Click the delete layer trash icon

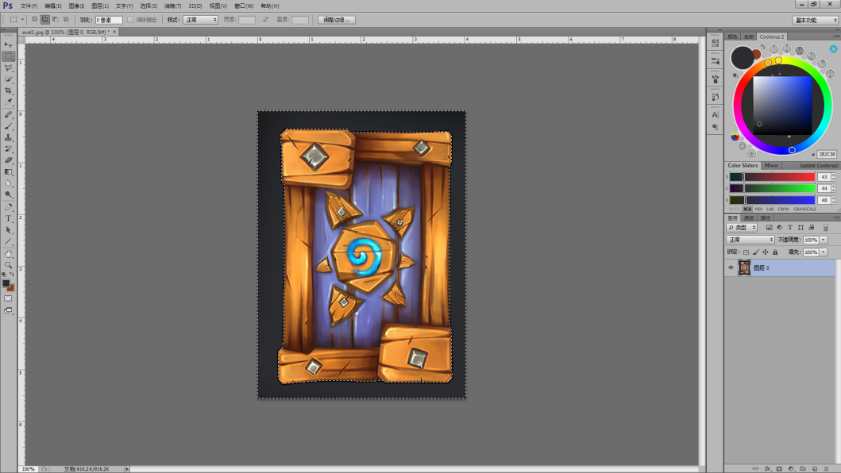(x=826, y=469)
